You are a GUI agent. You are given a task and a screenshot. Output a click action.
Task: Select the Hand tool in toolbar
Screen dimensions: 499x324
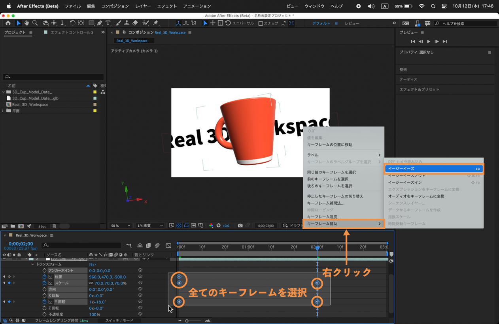point(26,23)
